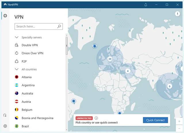Viewport: 184px width, 133px height.
Task: Click the Austria flag icon
Action: pos(17,101)
